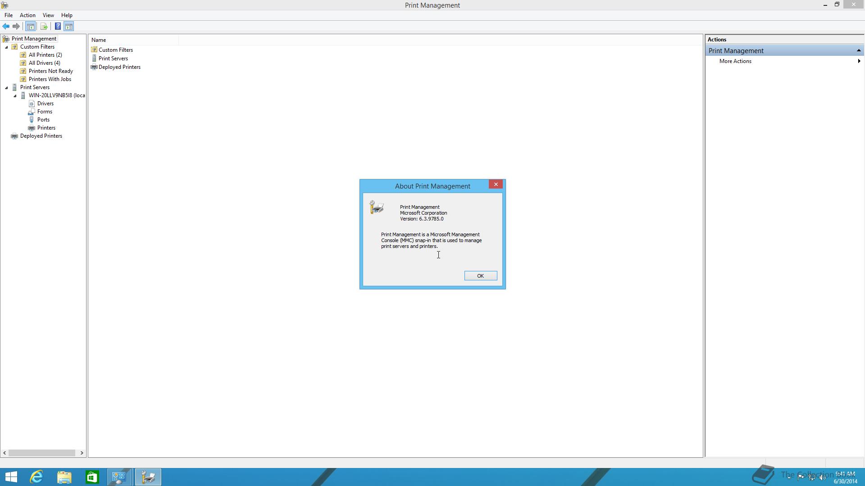865x486 pixels.
Task: Open the File menu
Action: click(9, 15)
